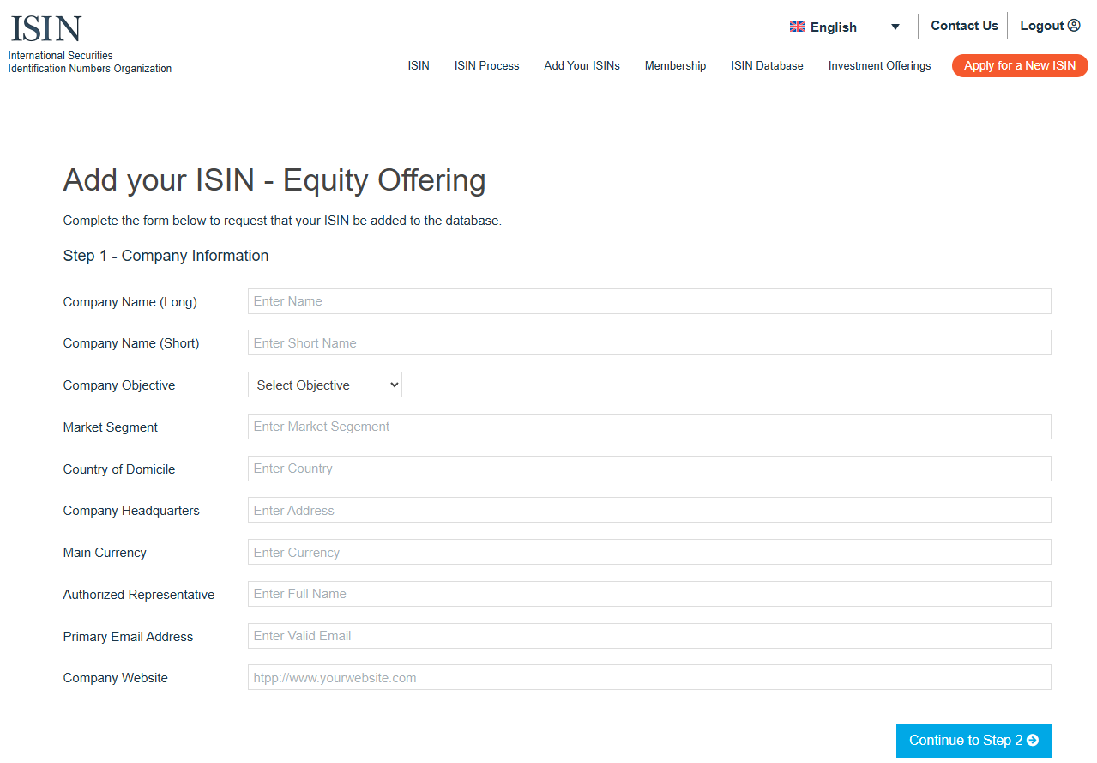Click into Company Name (Short) field
This screenshot has width=1097, height=763.
click(x=649, y=342)
